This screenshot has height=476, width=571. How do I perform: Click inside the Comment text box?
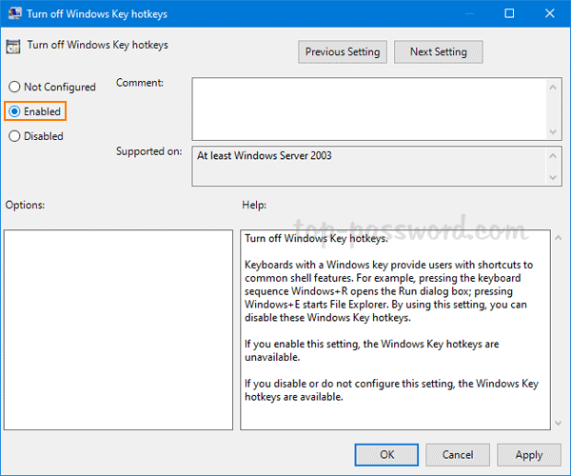click(x=366, y=109)
